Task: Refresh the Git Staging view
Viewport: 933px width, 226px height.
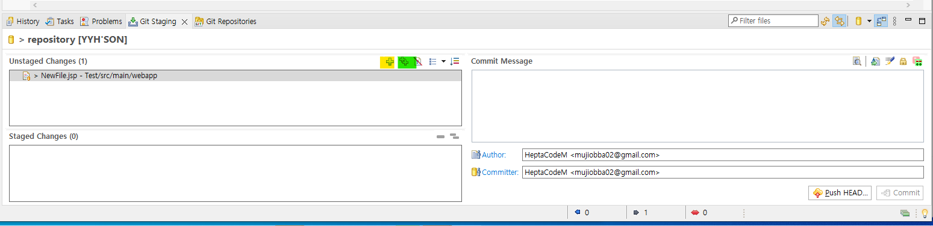Action: point(825,21)
